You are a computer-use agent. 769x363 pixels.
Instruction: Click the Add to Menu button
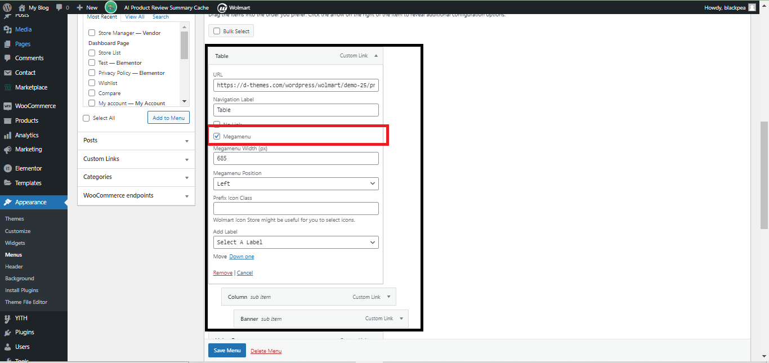click(169, 118)
